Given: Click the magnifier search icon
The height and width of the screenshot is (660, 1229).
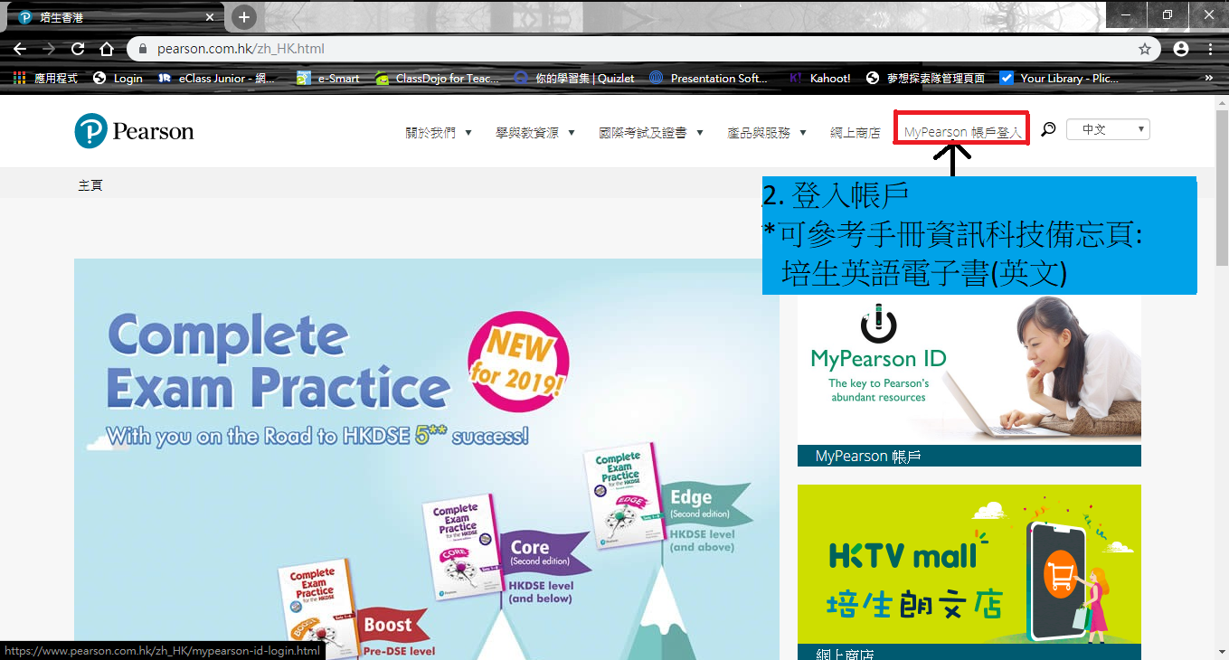Looking at the screenshot, I should (x=1048, y=130).
